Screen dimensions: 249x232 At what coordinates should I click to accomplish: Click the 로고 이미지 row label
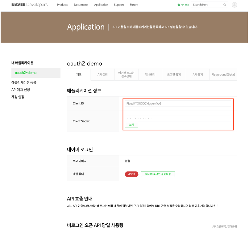(x=79, y=161)
